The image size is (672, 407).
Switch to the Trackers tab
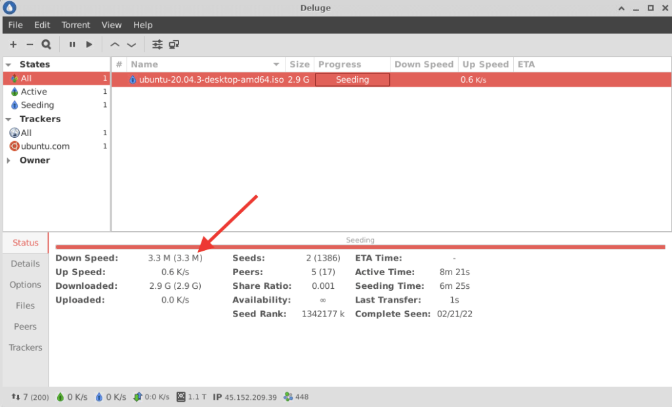26,348
